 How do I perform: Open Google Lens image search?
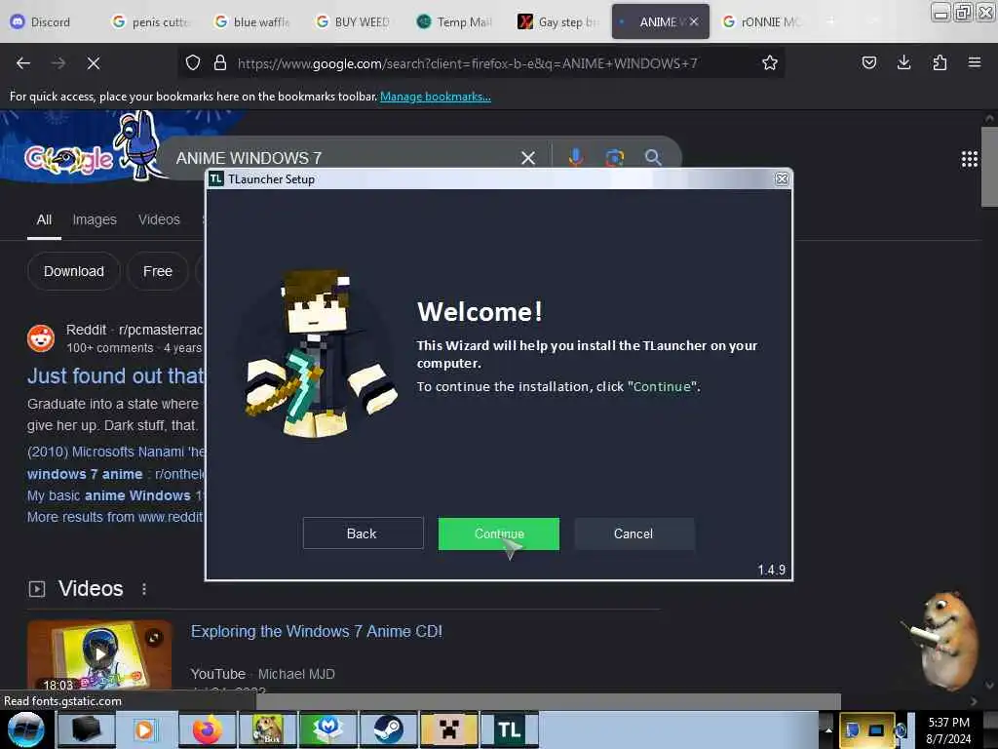(614, 157)
